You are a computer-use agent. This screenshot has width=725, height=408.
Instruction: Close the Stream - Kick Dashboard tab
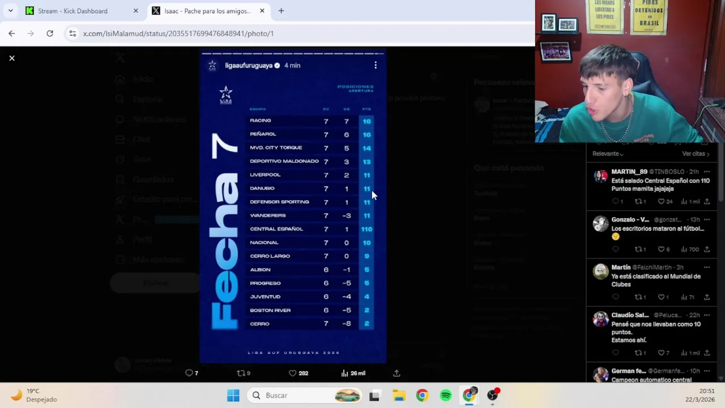click(135, 11)
